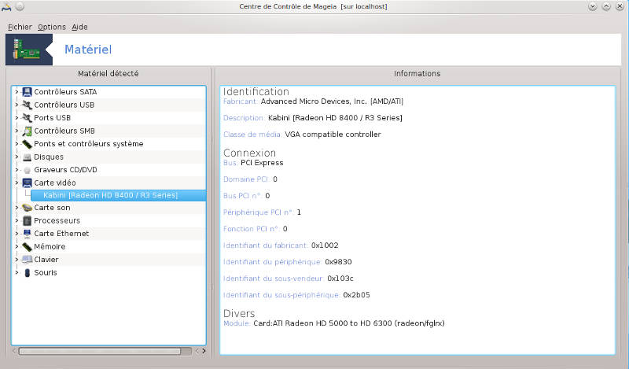Click the Carte Ethernet network icon

pos(27,234)
